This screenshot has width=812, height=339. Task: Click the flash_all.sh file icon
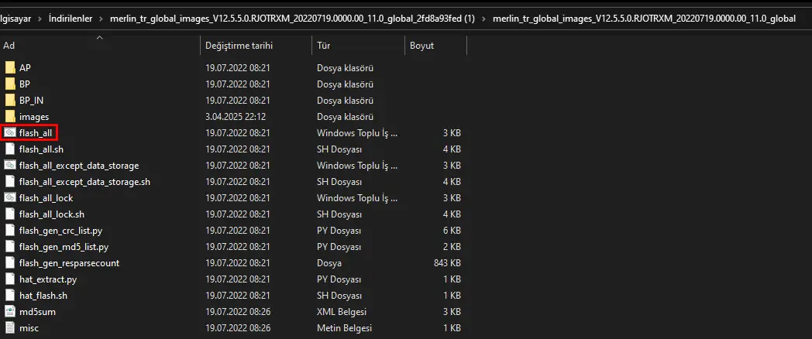point(10,149)
